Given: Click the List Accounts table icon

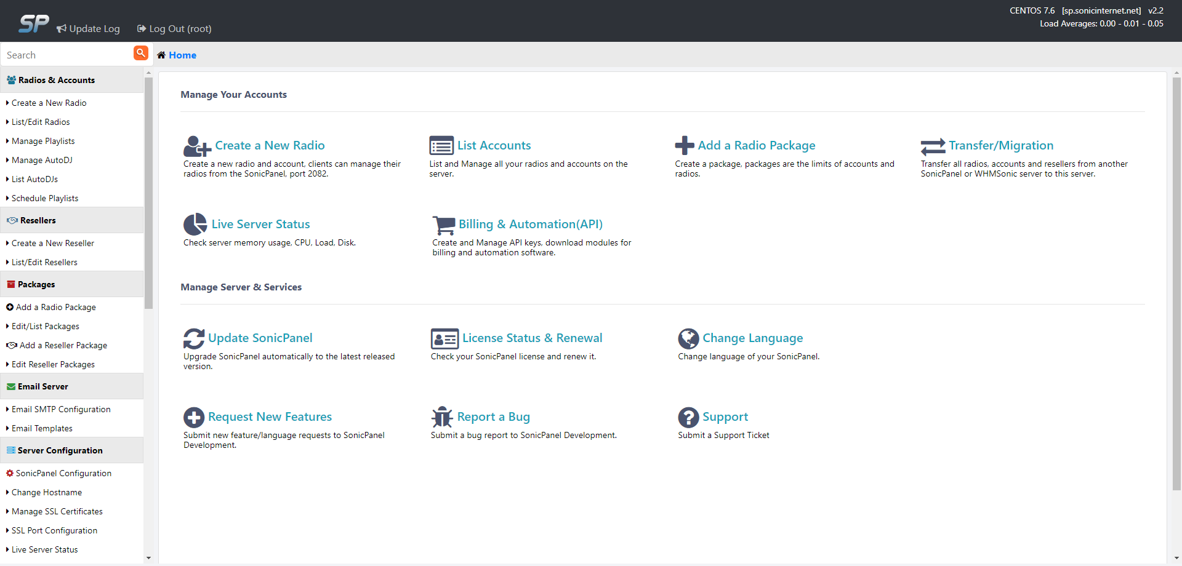Looking at the screenshot, I should click(x=441, y=145).
